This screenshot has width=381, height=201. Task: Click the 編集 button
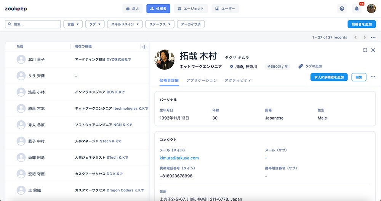click(359, 77)
